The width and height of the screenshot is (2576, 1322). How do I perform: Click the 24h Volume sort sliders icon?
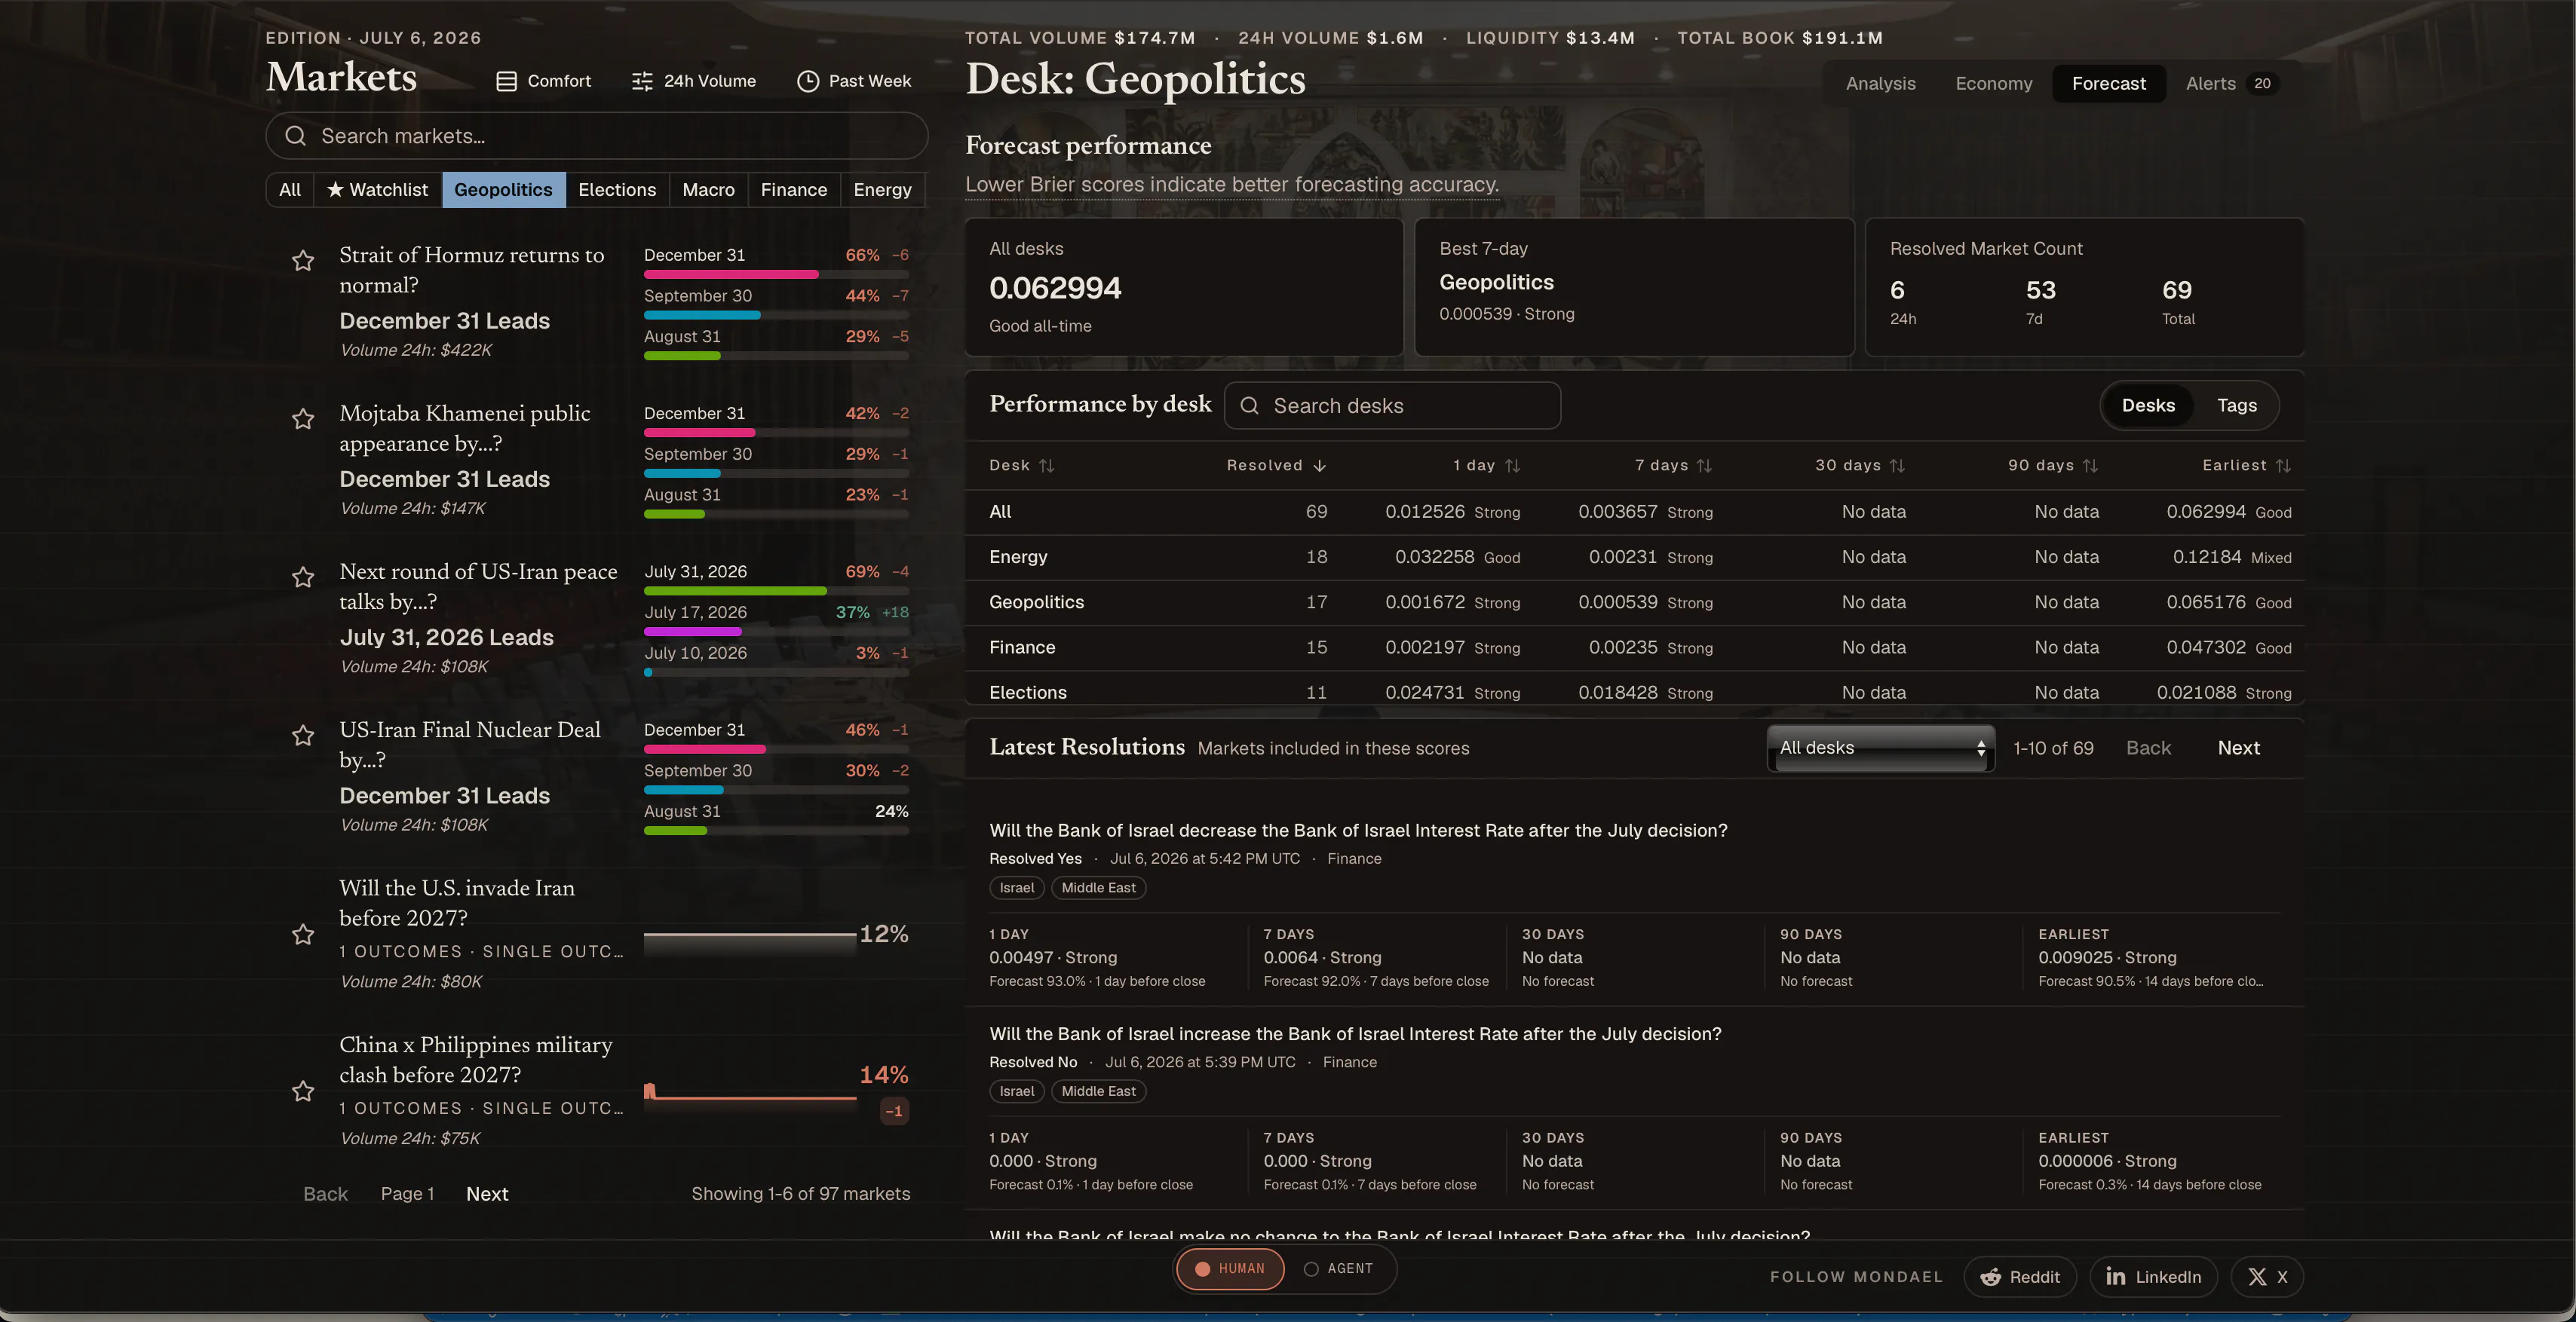pyautogui.click(x=642, y=81)
